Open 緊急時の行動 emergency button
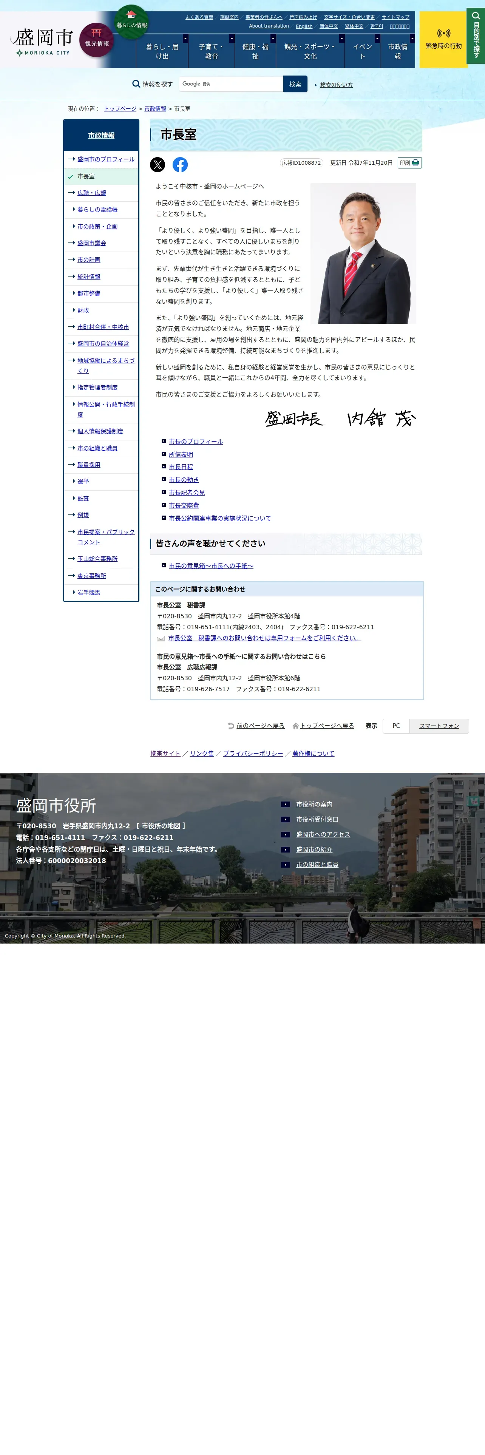This screenshot has height=1455, width=485. point(443,40)
